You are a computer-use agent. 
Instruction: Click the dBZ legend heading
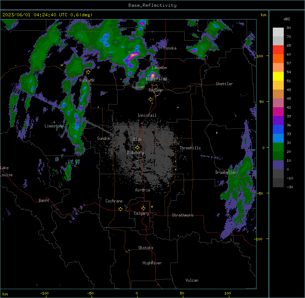tap(287, 19)
